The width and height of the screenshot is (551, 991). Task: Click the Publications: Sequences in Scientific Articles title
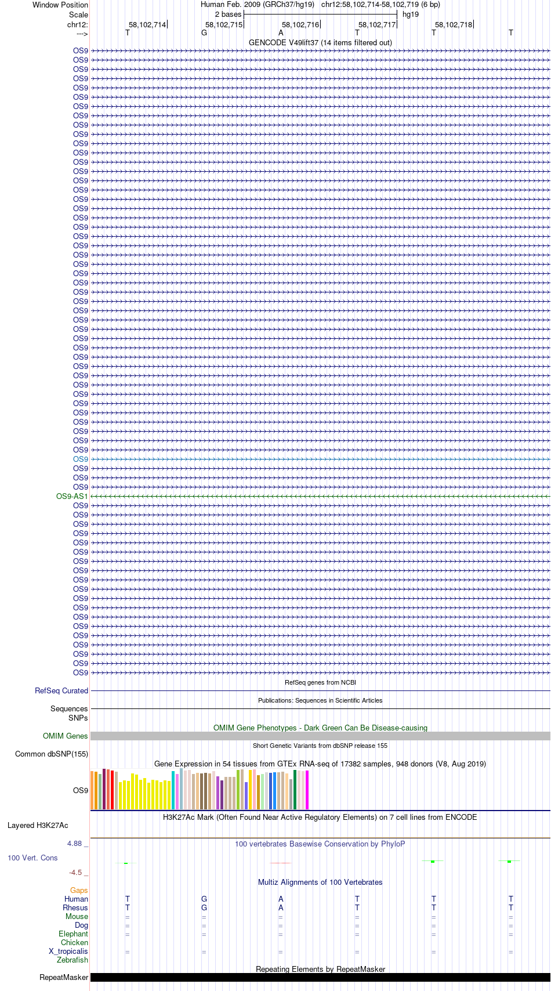coord(320,700)
